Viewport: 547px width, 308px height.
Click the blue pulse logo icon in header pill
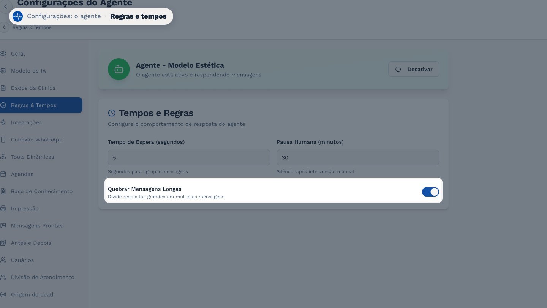pos(17,16)
